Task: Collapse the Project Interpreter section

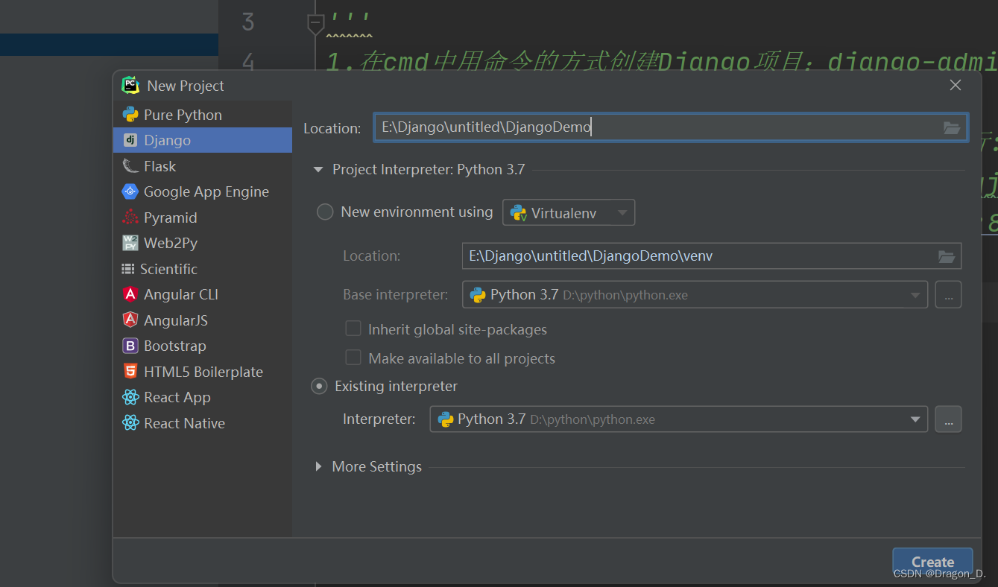Action: click(x=318, y=170)
